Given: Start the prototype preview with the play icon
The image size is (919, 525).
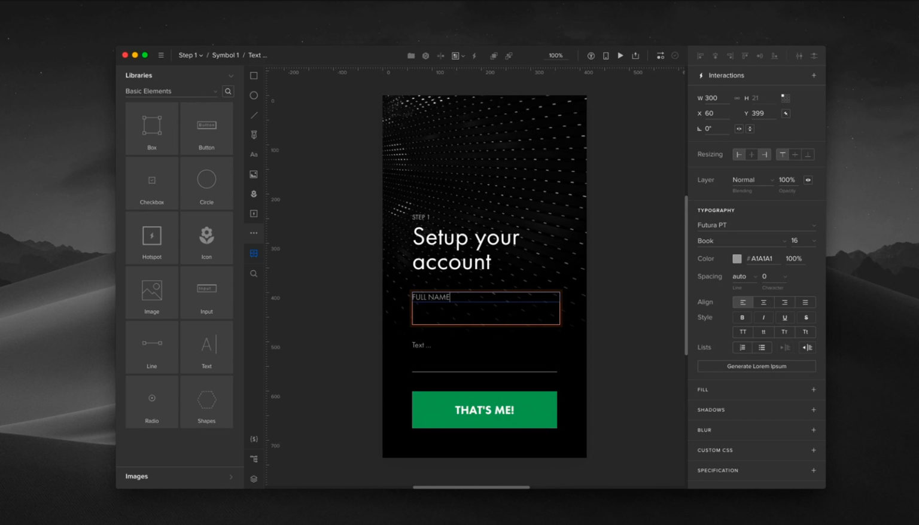Looking at the screenshot, I should (x=620, y=56).
